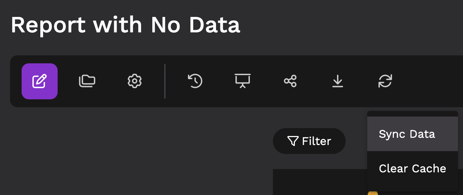Click the share report icon
Screen dimensions: 463x195
[x=290, y=81]
